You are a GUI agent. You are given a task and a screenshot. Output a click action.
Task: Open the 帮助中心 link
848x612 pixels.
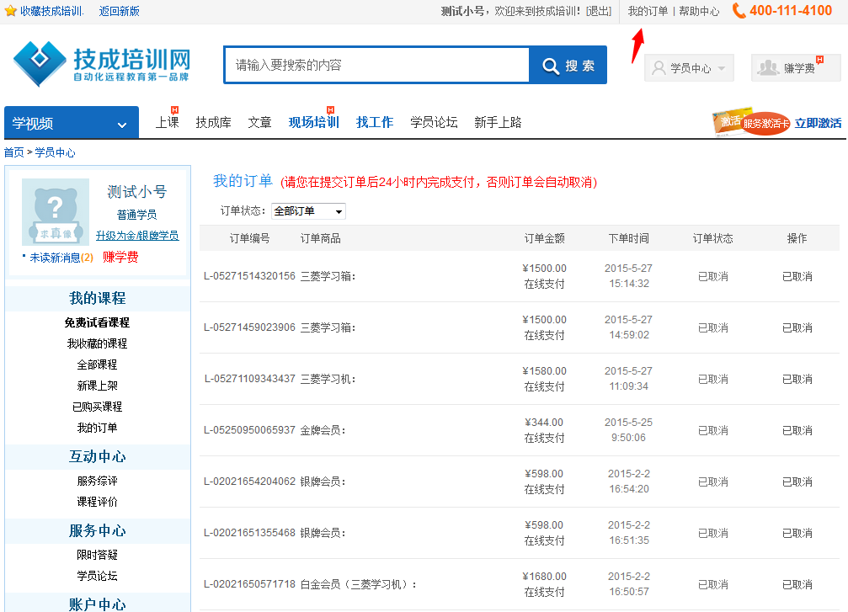coord(699,11)
